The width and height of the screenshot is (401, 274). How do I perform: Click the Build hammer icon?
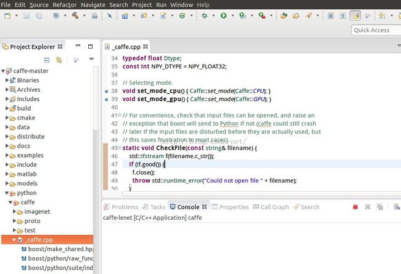pos(75,15)
